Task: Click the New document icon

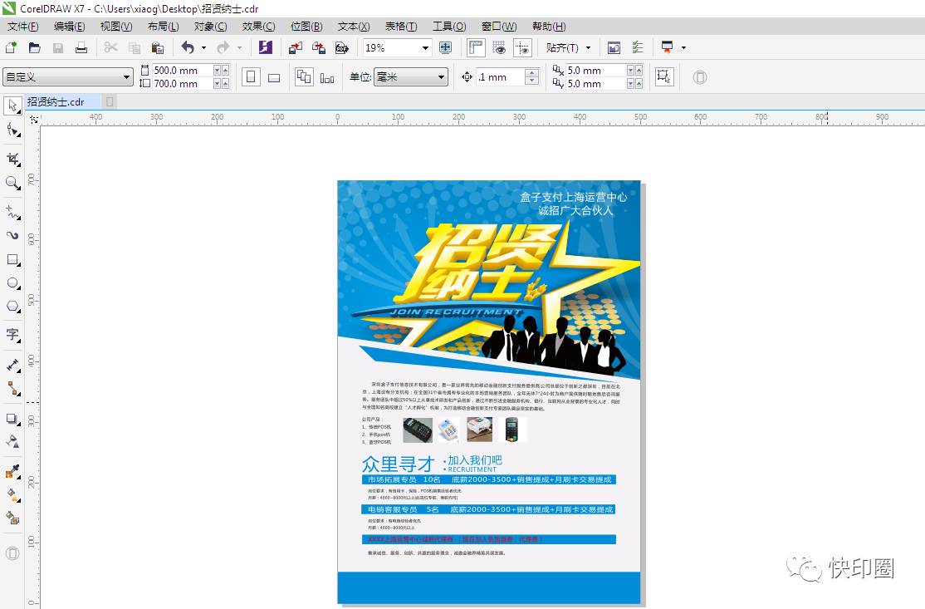Action: (11, 48)
